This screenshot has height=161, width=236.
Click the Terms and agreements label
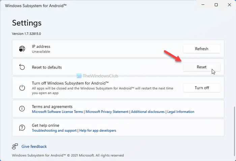(x=52, y=106)
